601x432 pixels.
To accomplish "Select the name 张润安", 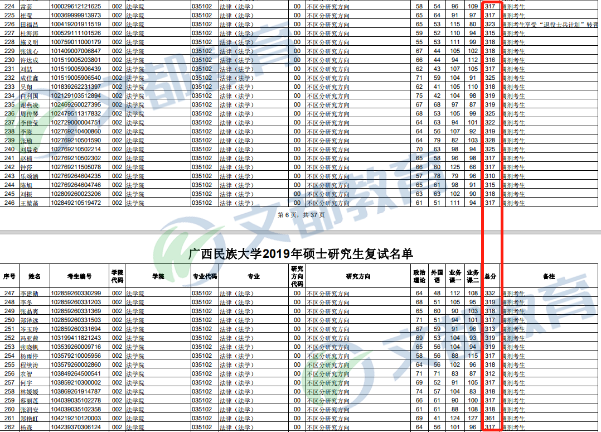I will [29, 409].
